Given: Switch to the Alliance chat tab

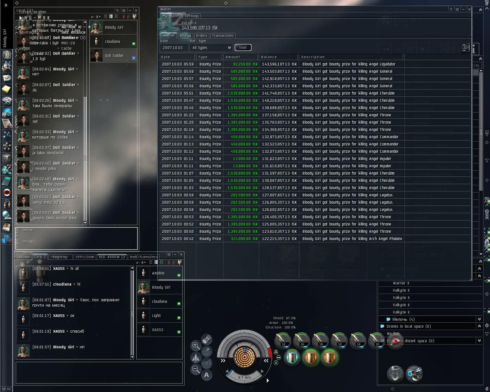Looking at the screenshot, I should coord(24,257).
